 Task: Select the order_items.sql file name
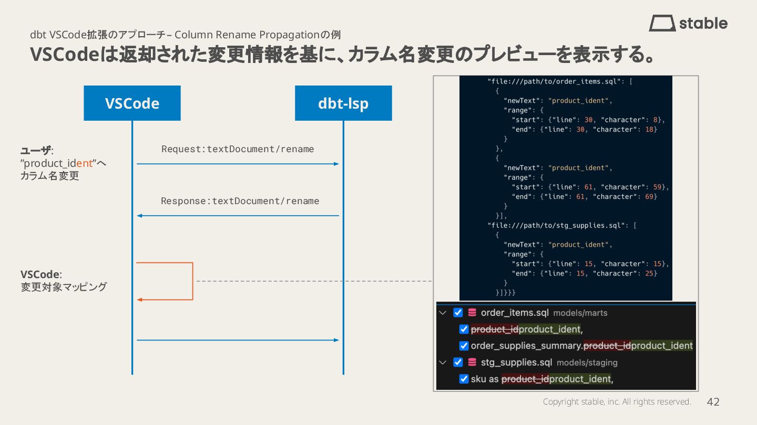click(x=515, y=313)
